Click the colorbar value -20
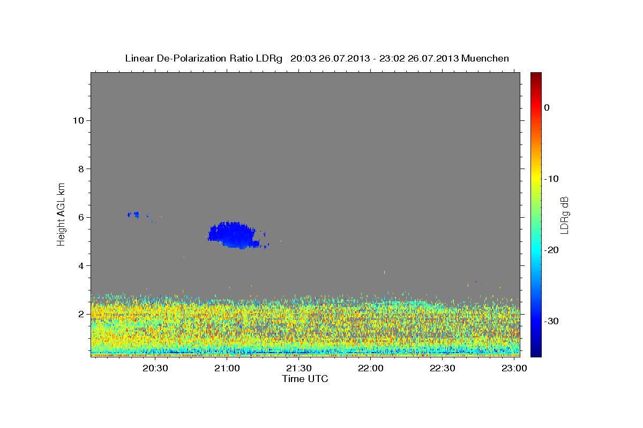 [x=551, y=250]
